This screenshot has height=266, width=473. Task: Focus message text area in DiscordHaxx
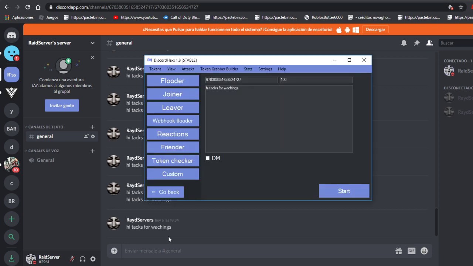(x=279, y=119)
